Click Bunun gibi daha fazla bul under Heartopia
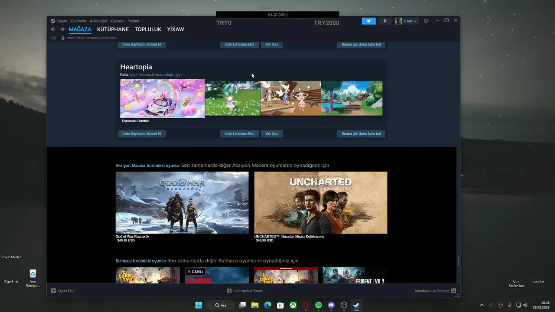This screenshot has width=555, height=312. 361,133
